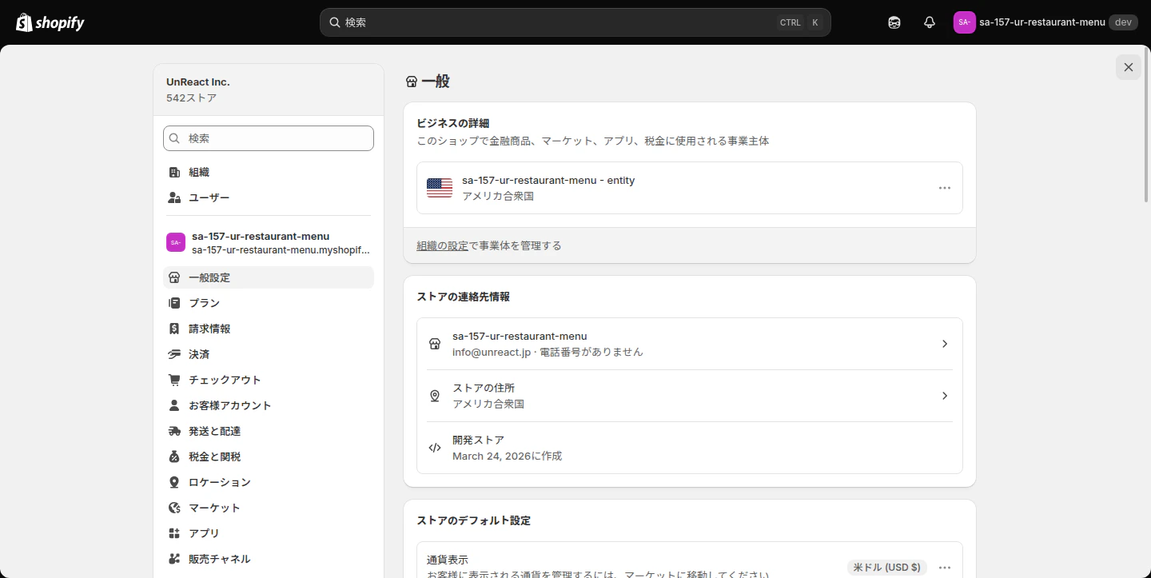Viewport: 1151px width, 578px height.
Task: Open the three-dot menu for business entity
Action: pyautogui.click(x=945, y=188)
